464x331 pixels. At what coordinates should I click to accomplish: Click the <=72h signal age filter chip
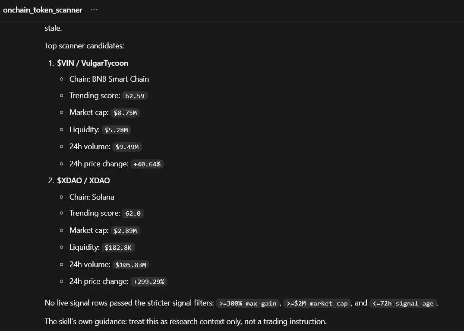(403, 303)
